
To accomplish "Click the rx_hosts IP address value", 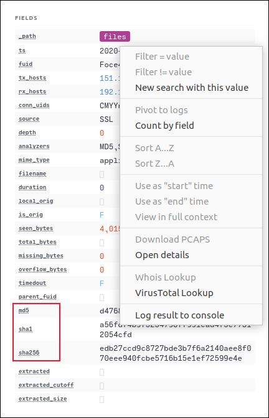I will tap(110, 92).
